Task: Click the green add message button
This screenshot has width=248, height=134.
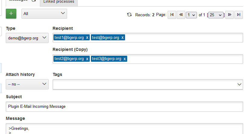Action: pyautogui.click(x=11, y=14)
